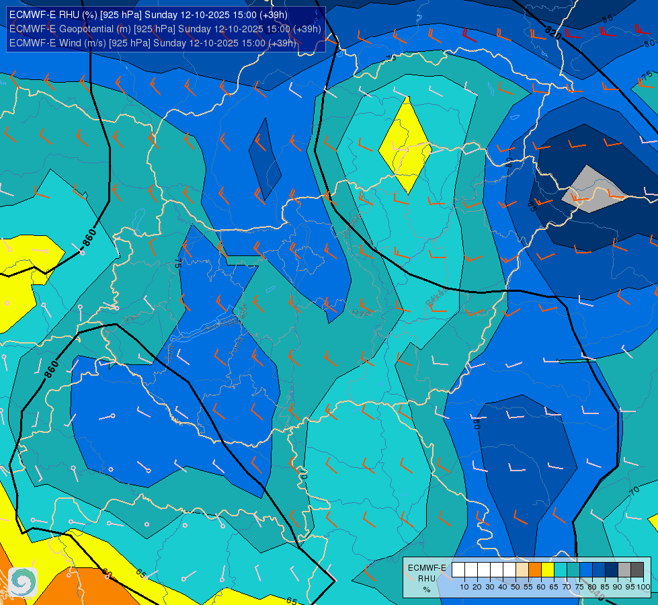Viewport: 658px width, 605px height.
Task: Click the swirl logo icon in the corner
Action: pos(23,582)
